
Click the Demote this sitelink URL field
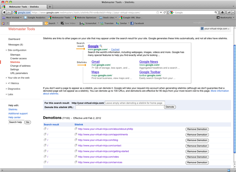(120, 107)
